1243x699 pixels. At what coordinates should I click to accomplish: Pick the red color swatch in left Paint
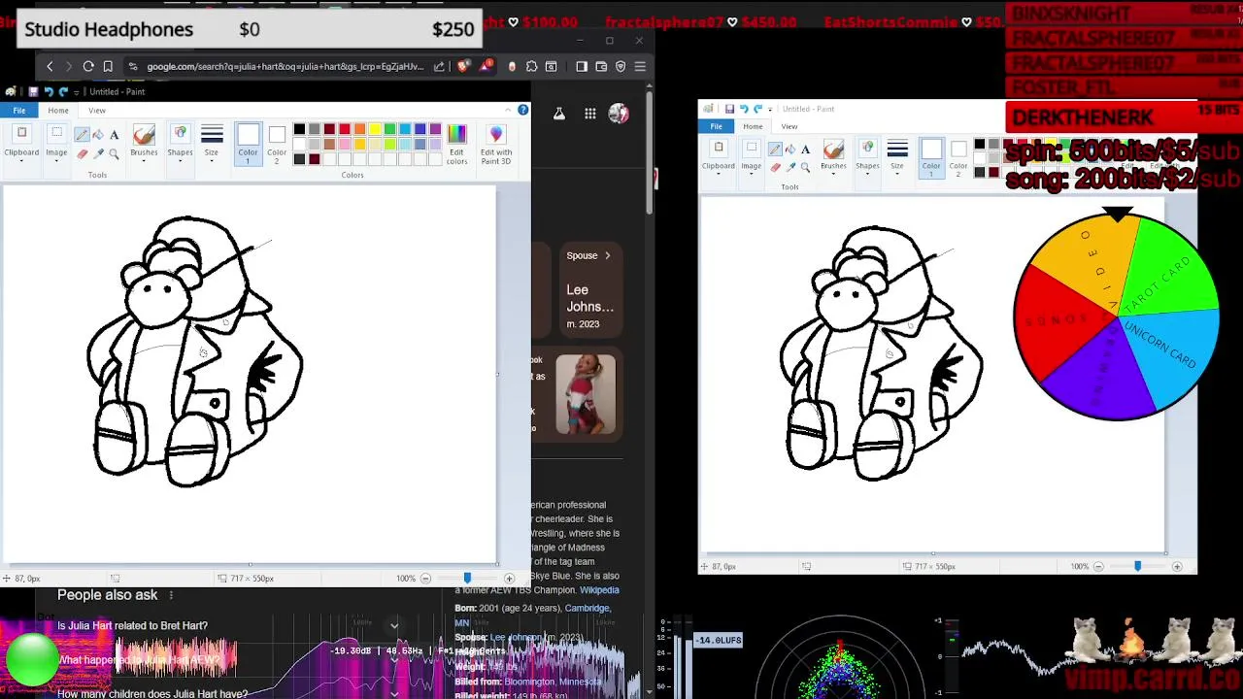344,129
